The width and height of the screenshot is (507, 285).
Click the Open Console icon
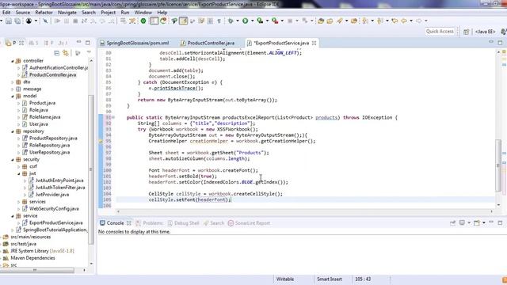pyautogui.click(x=477, y=223)
